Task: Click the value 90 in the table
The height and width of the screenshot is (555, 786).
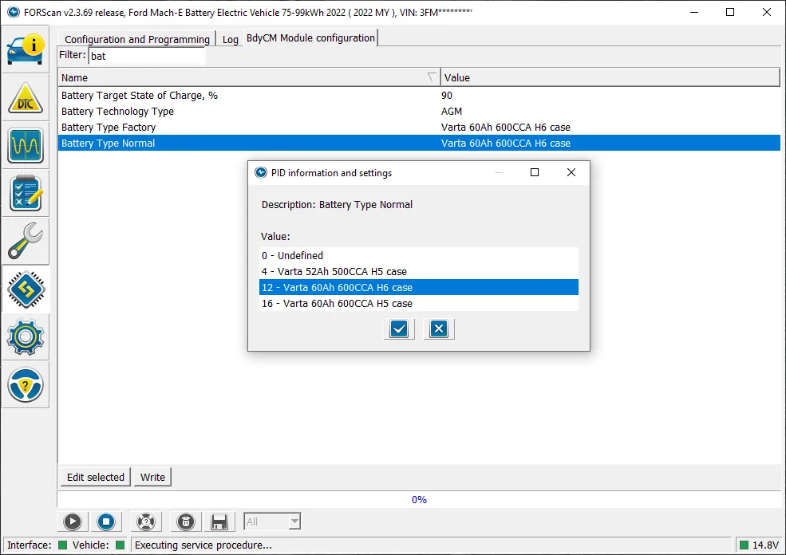Action: [x=447, y=95]
